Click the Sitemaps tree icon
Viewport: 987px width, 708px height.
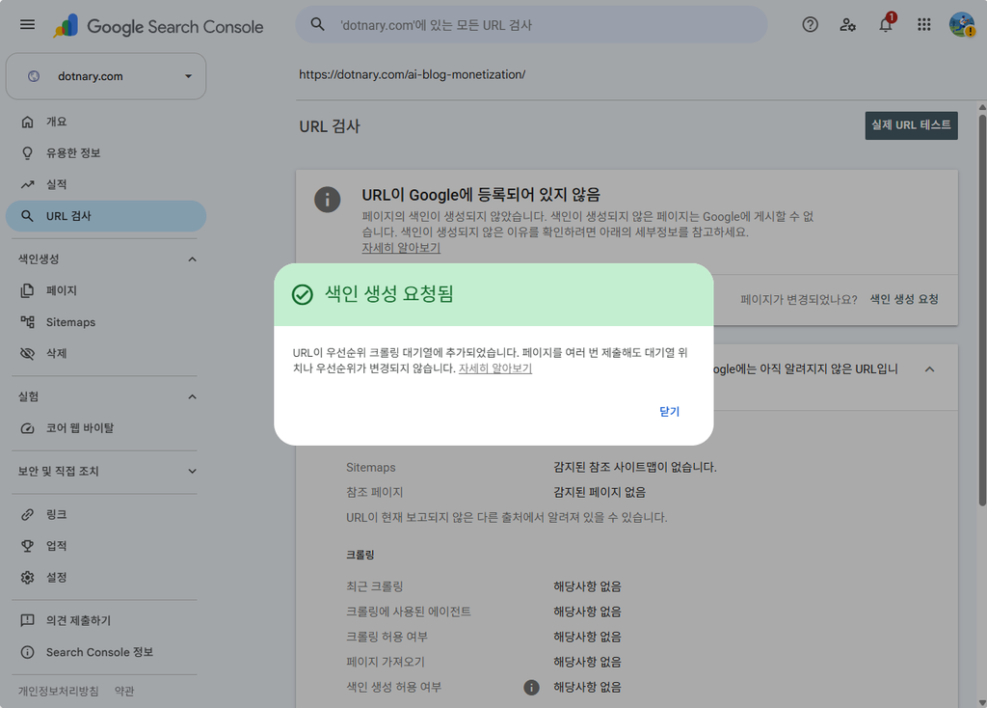click(27, 322)
